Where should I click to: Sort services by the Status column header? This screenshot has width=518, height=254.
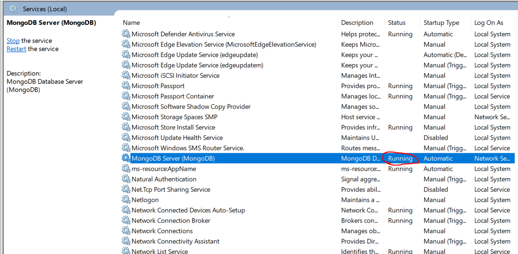397,23
